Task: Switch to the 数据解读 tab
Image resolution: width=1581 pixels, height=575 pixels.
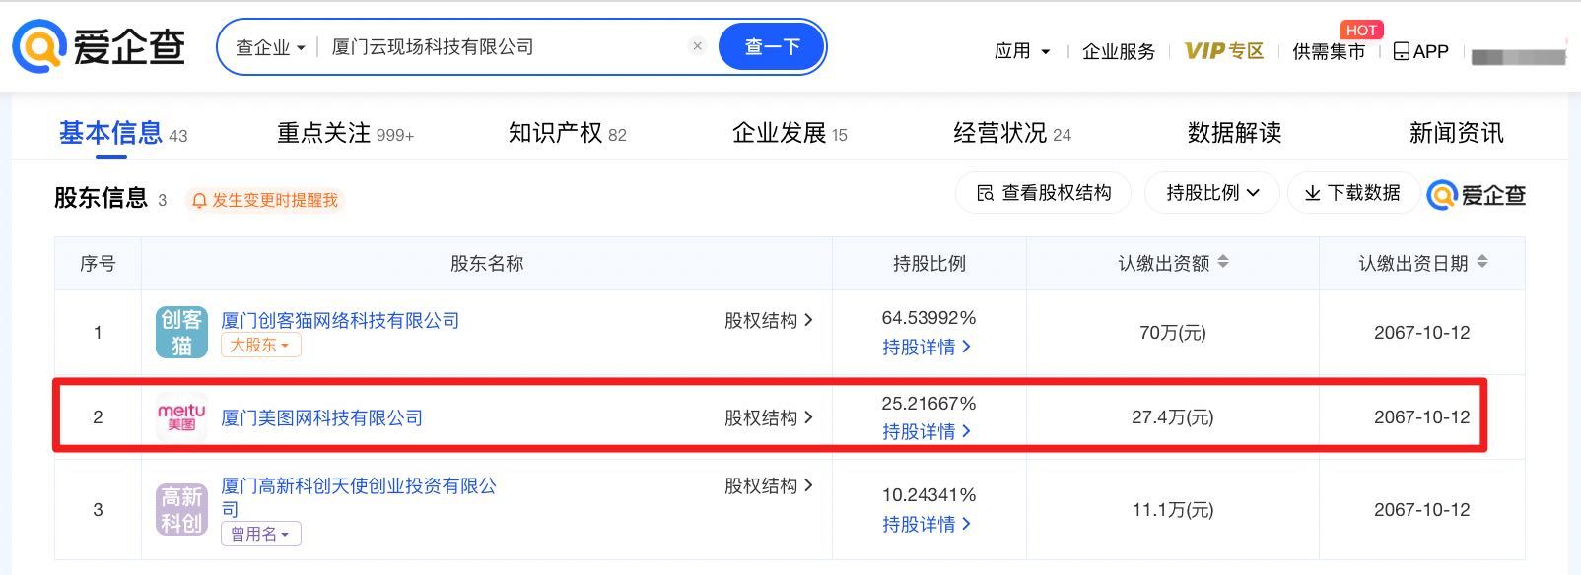Action: (x=1234, y=133)
